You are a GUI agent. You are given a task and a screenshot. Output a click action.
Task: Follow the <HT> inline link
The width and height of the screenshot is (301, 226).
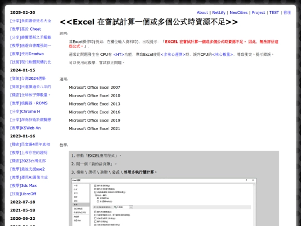119,55
